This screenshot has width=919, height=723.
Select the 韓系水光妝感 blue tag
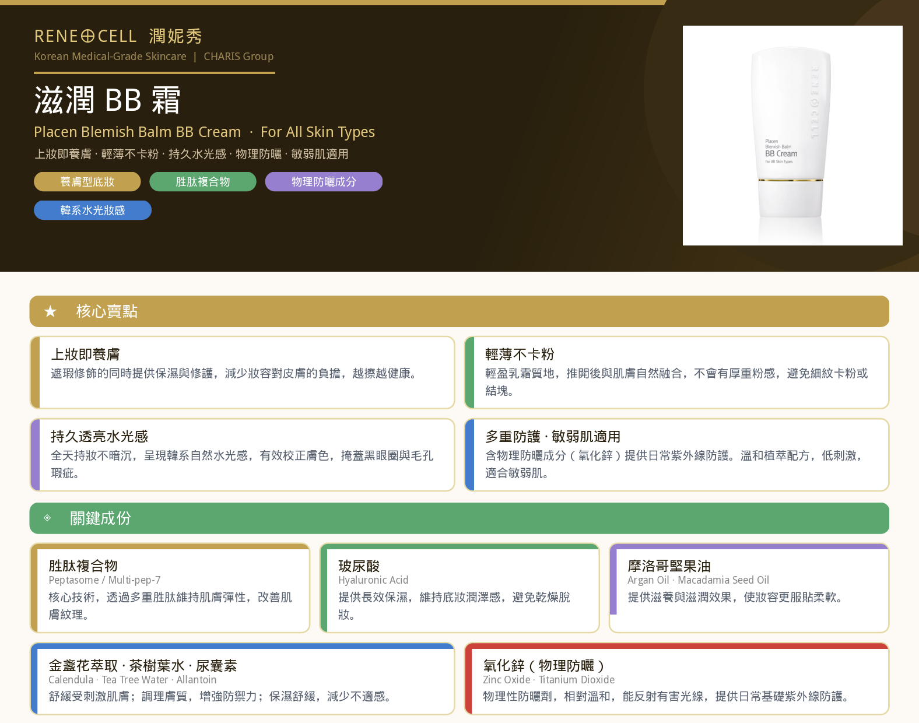pyautogui.click(x=93, y=210)
